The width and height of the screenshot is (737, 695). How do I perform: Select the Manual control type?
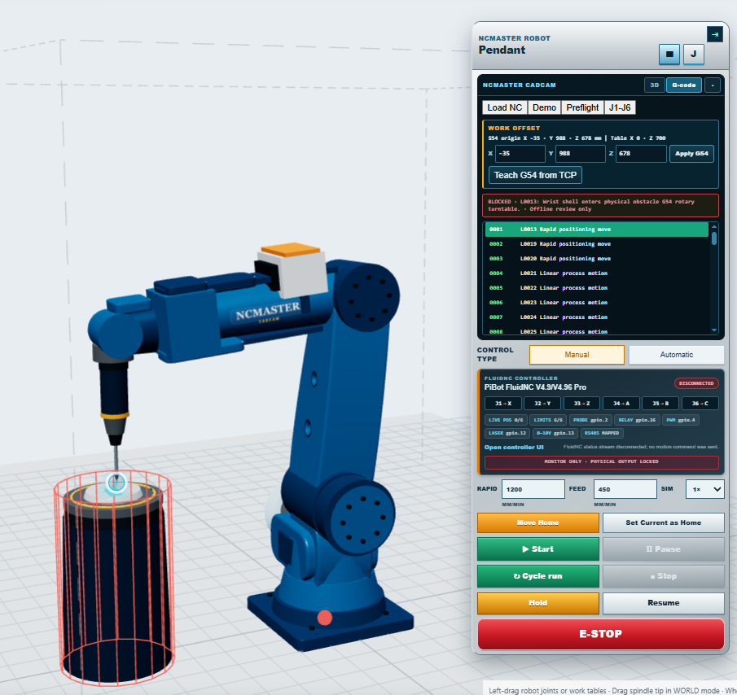[577, 355]
